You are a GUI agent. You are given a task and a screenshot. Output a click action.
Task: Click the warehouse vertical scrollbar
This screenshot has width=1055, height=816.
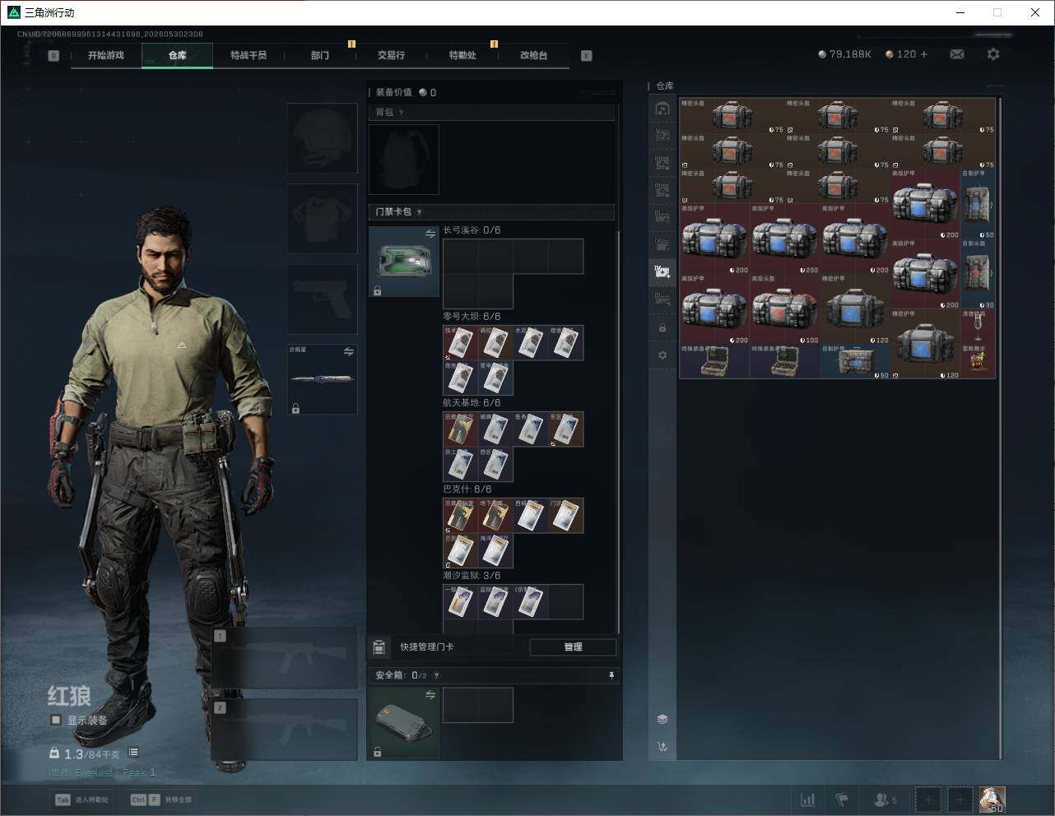coord(1000,428)
